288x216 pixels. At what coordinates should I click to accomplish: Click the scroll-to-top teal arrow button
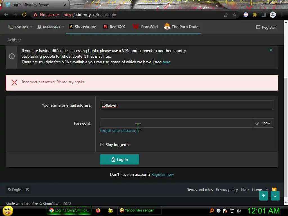(264, 196)
